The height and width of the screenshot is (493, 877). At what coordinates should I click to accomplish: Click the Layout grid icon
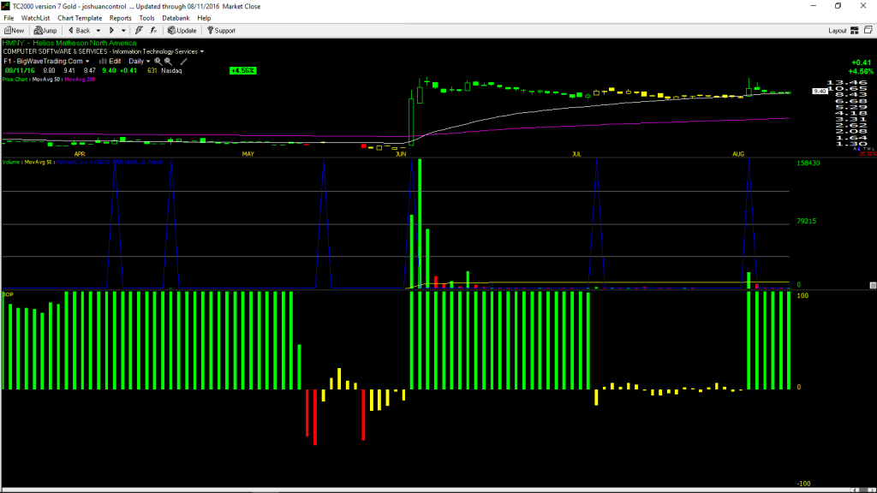[x=855, y=31]
